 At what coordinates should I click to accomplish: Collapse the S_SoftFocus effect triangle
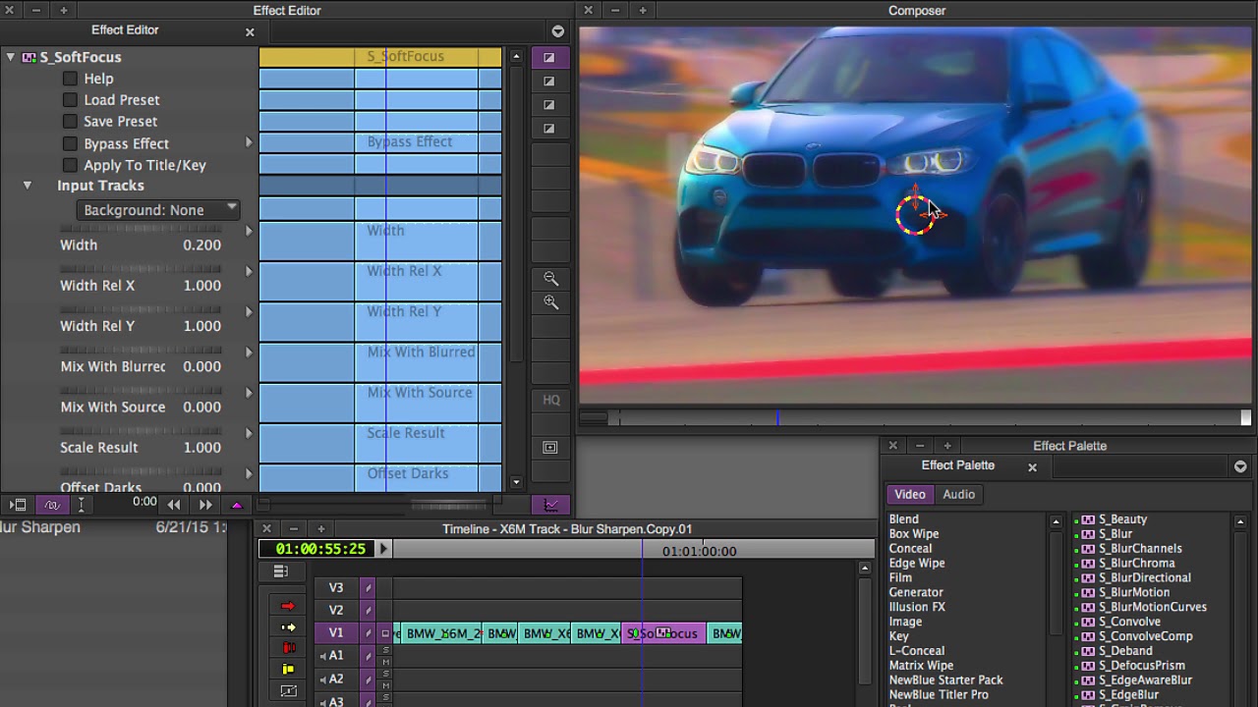point(11,57)
